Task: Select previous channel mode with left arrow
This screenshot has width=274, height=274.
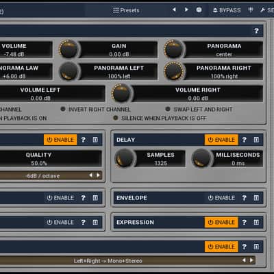Action: (244, 260)
